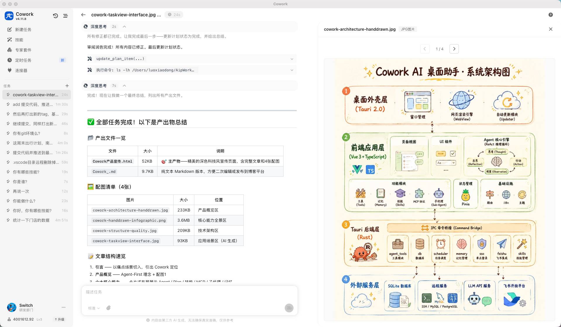The image size is (561, 327).
Task: Open the task 'add 提交代码, 推送...'
Action: pos(37,104)
